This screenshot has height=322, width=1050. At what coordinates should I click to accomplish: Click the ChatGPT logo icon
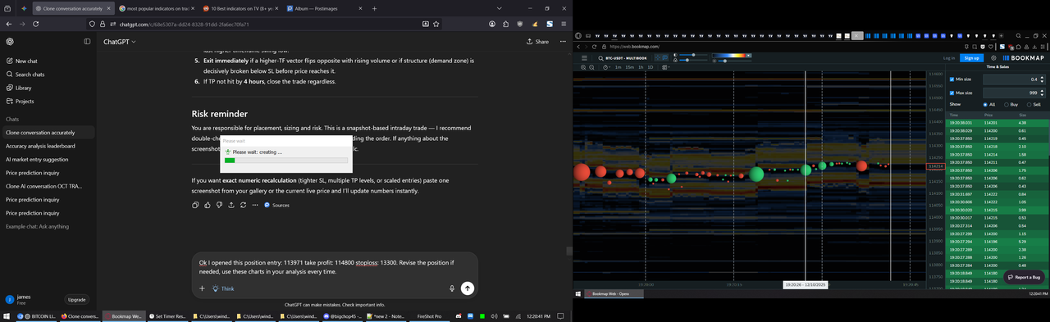[x=10, y=41]
